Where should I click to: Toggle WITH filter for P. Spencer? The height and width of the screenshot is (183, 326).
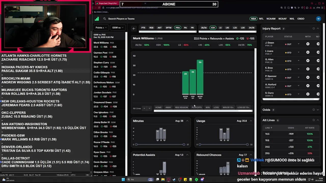(x=308, y=78)
